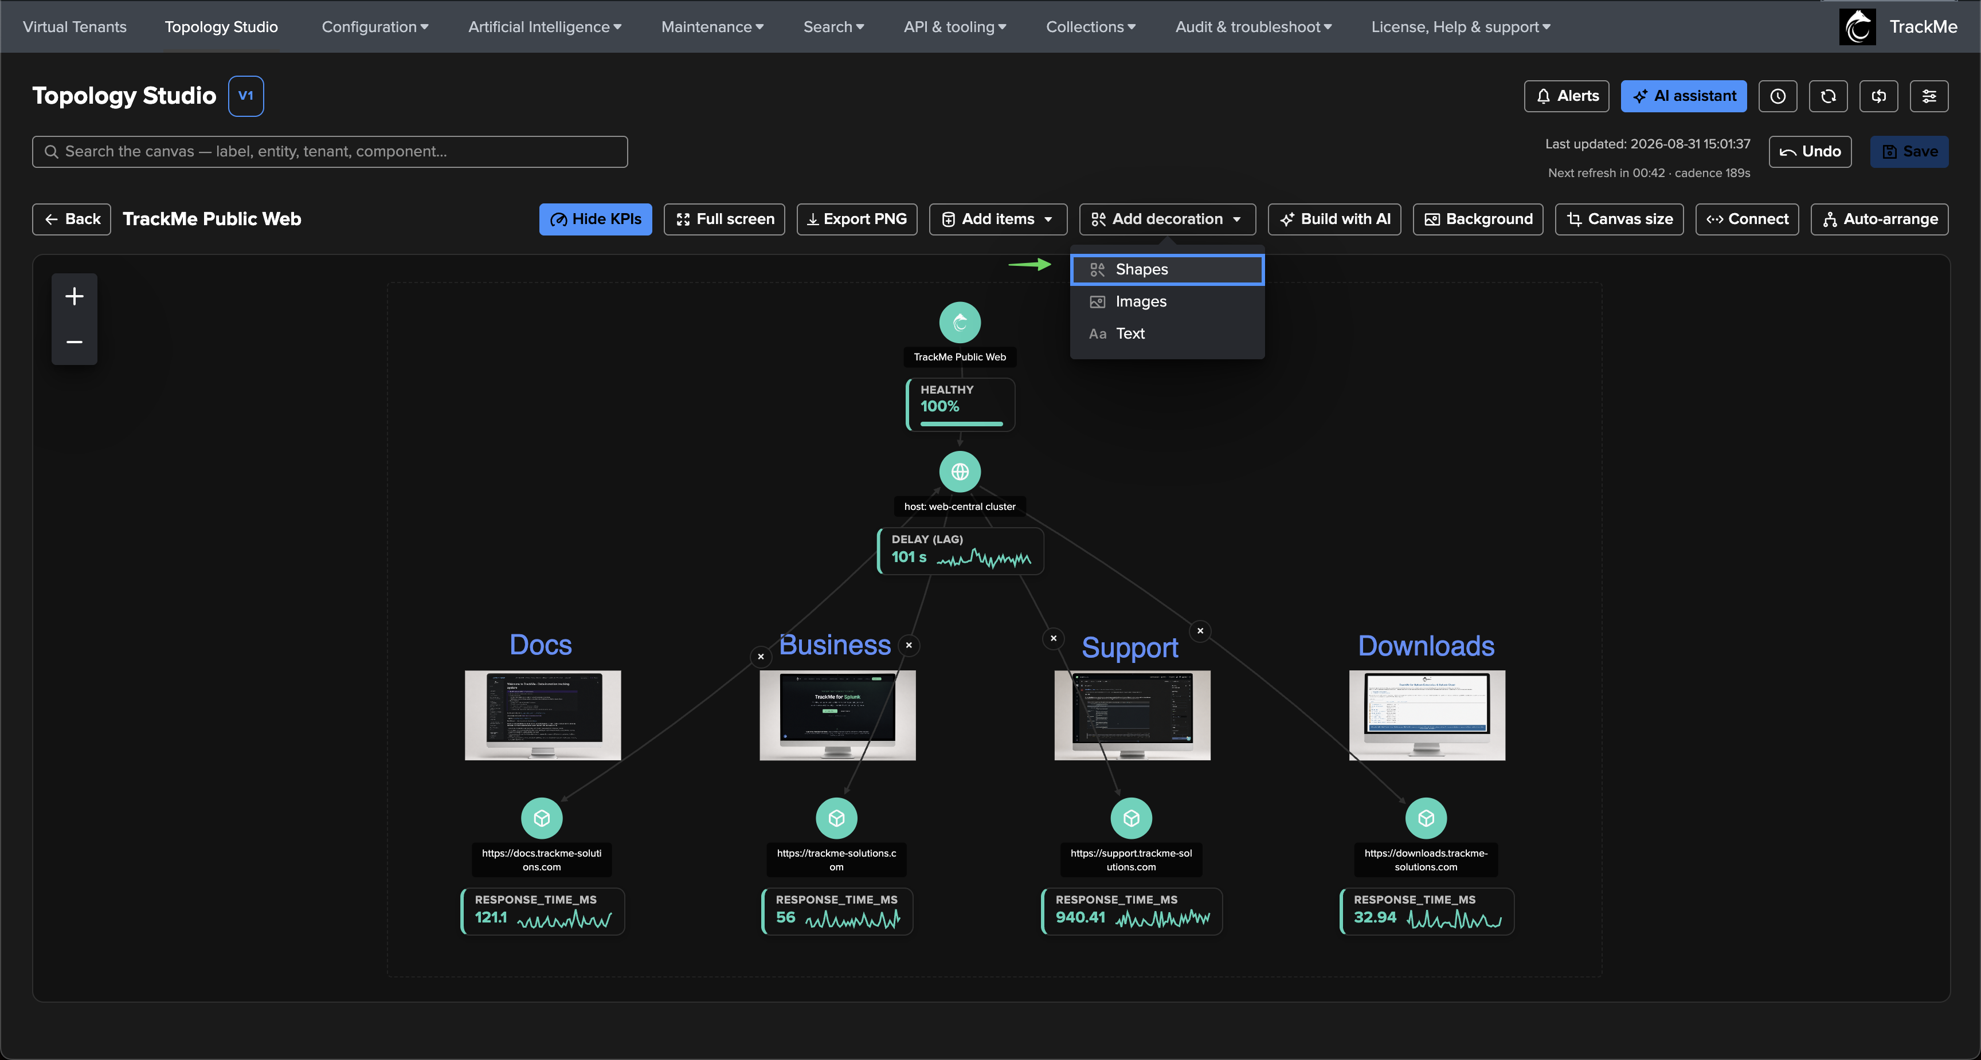Toggle Full screen mode

pyautogui.click(x=725, y=219)
